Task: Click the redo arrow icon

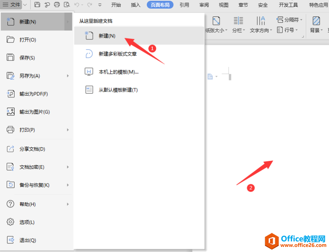Action: pyautogui.click(x=90, y=5)
